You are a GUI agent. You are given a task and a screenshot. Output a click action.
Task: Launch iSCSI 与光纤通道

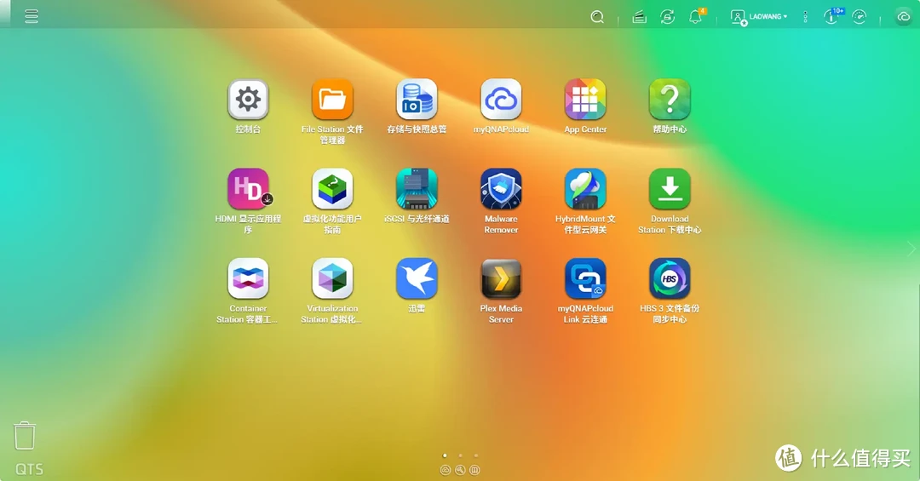(x=417, y=189)
